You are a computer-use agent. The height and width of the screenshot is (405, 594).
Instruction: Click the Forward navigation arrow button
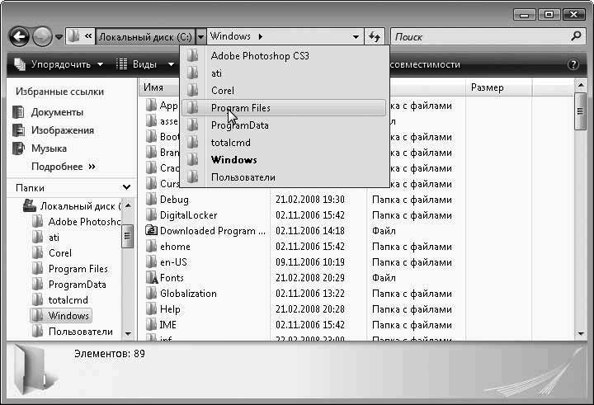[42, 36]
